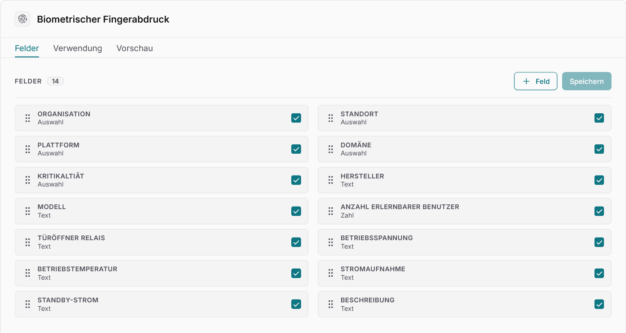Click the Speichern button

coord(587,81)
